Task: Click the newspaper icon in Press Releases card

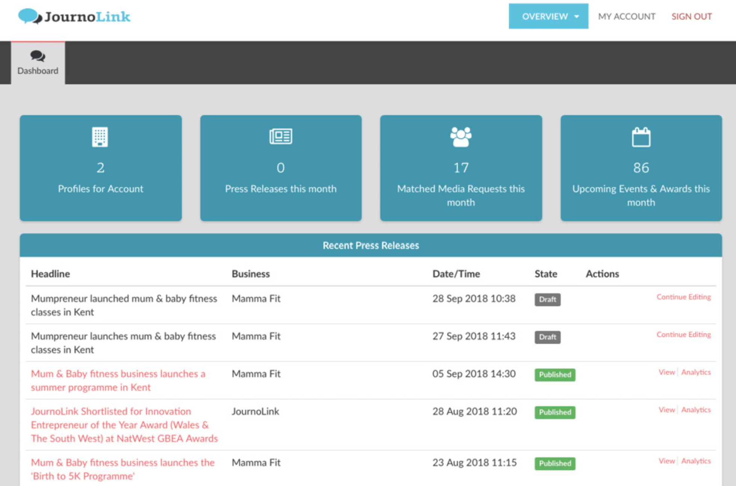Action: click(281, 136)
